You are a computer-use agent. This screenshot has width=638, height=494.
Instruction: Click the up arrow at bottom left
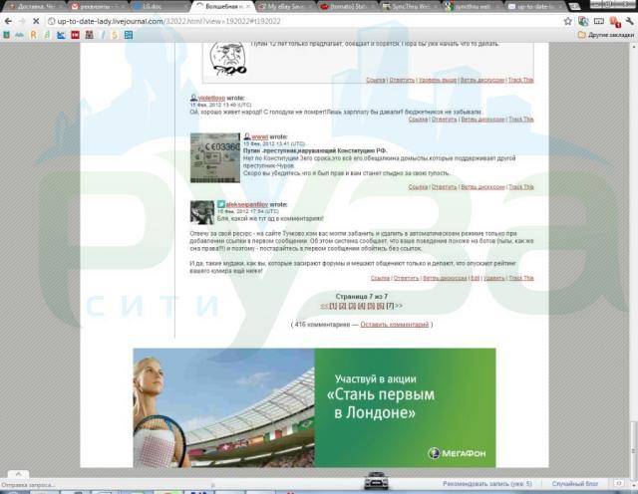[18, 474]
